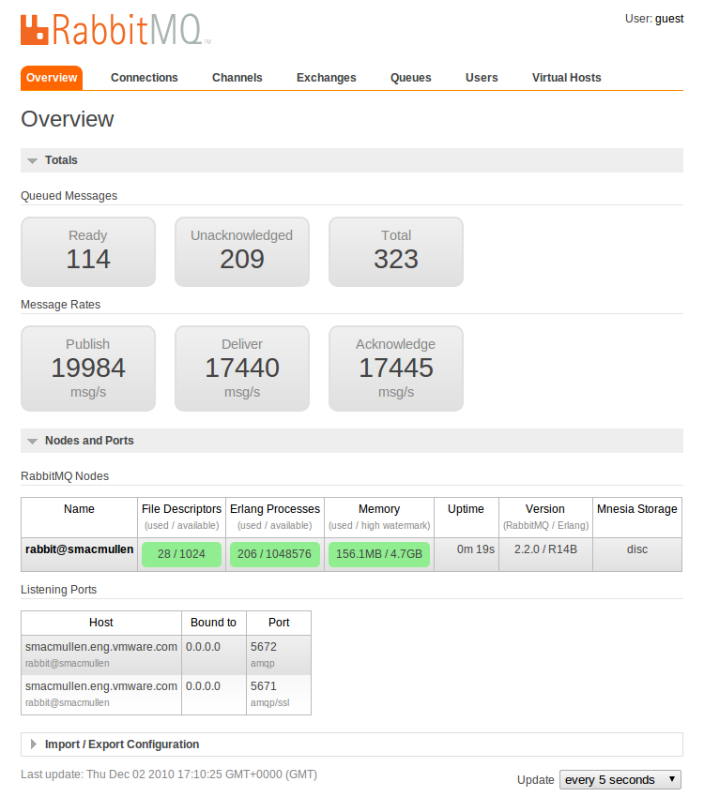
Task: Expand Import / Export Configuration section
Action: [351, 744]
